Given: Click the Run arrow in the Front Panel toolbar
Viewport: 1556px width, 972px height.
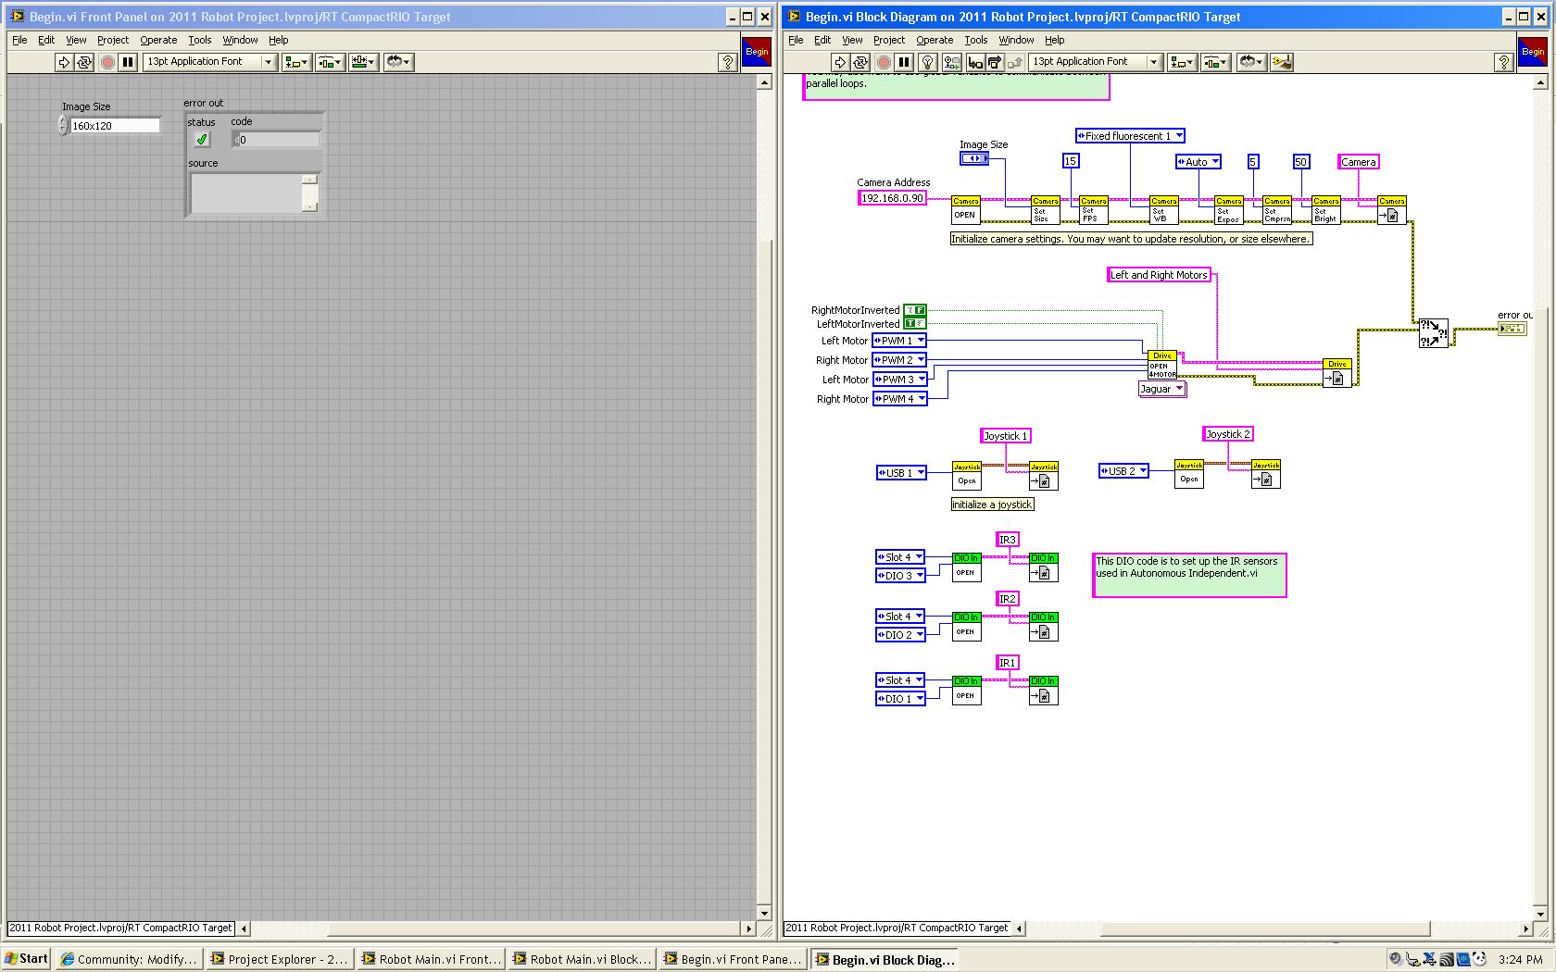Looking at the screenshot, I should point(64,62).
